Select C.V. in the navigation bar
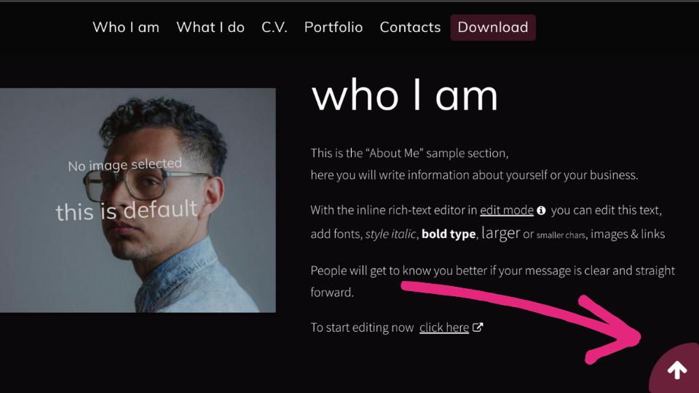The width and height of the screenshot is (699, 393). [275, 28]
